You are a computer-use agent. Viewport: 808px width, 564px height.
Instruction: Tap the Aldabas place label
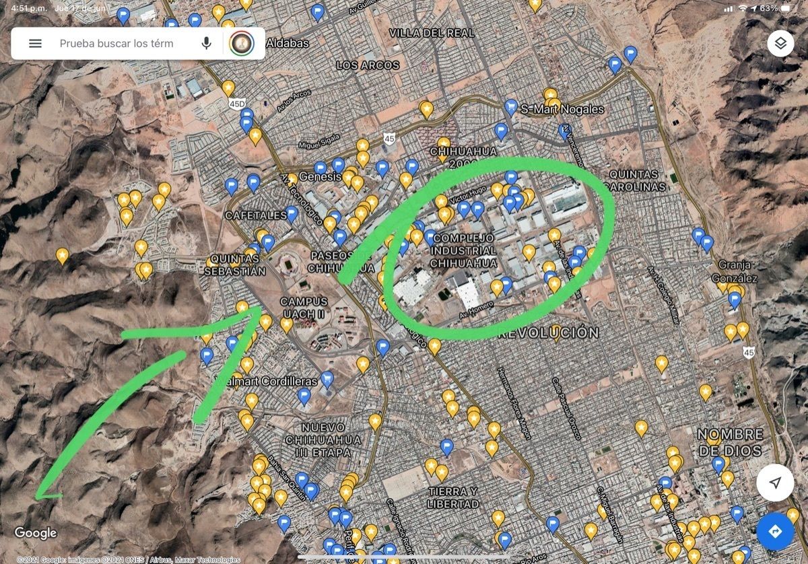(288, 44)
